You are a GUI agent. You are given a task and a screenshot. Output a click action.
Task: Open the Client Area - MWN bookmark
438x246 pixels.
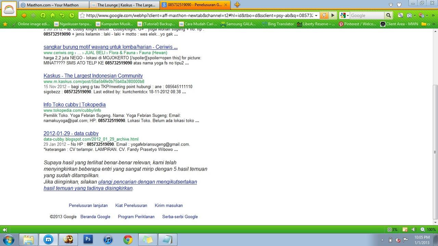399,24
